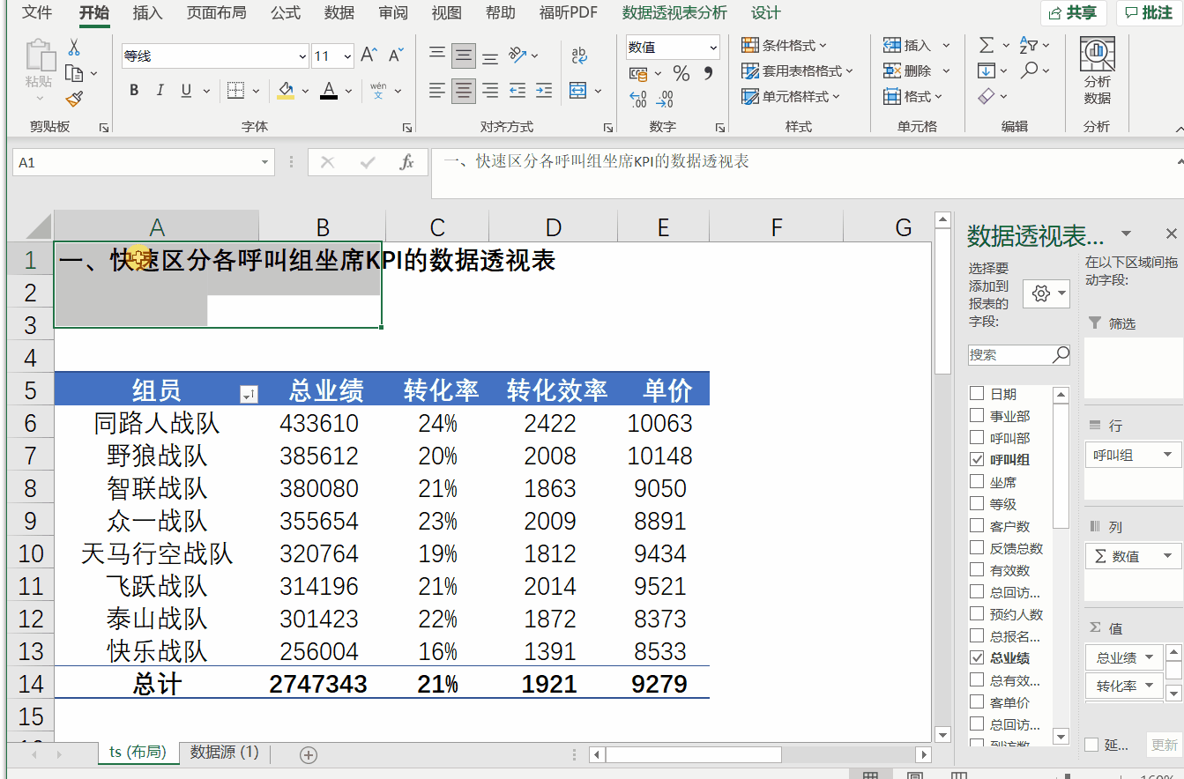
Task: Click the 共享 Share button
Action: [x=1074, y=12]
